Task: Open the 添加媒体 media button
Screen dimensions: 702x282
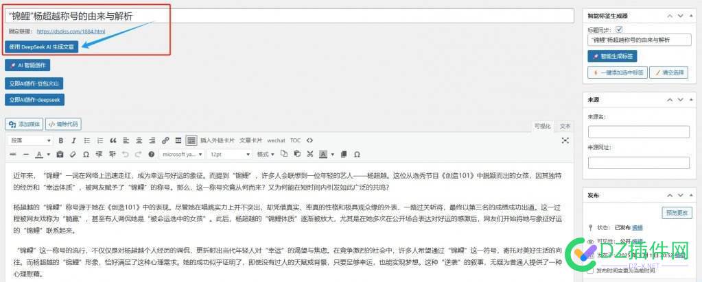Action: [x=24, y=125]
